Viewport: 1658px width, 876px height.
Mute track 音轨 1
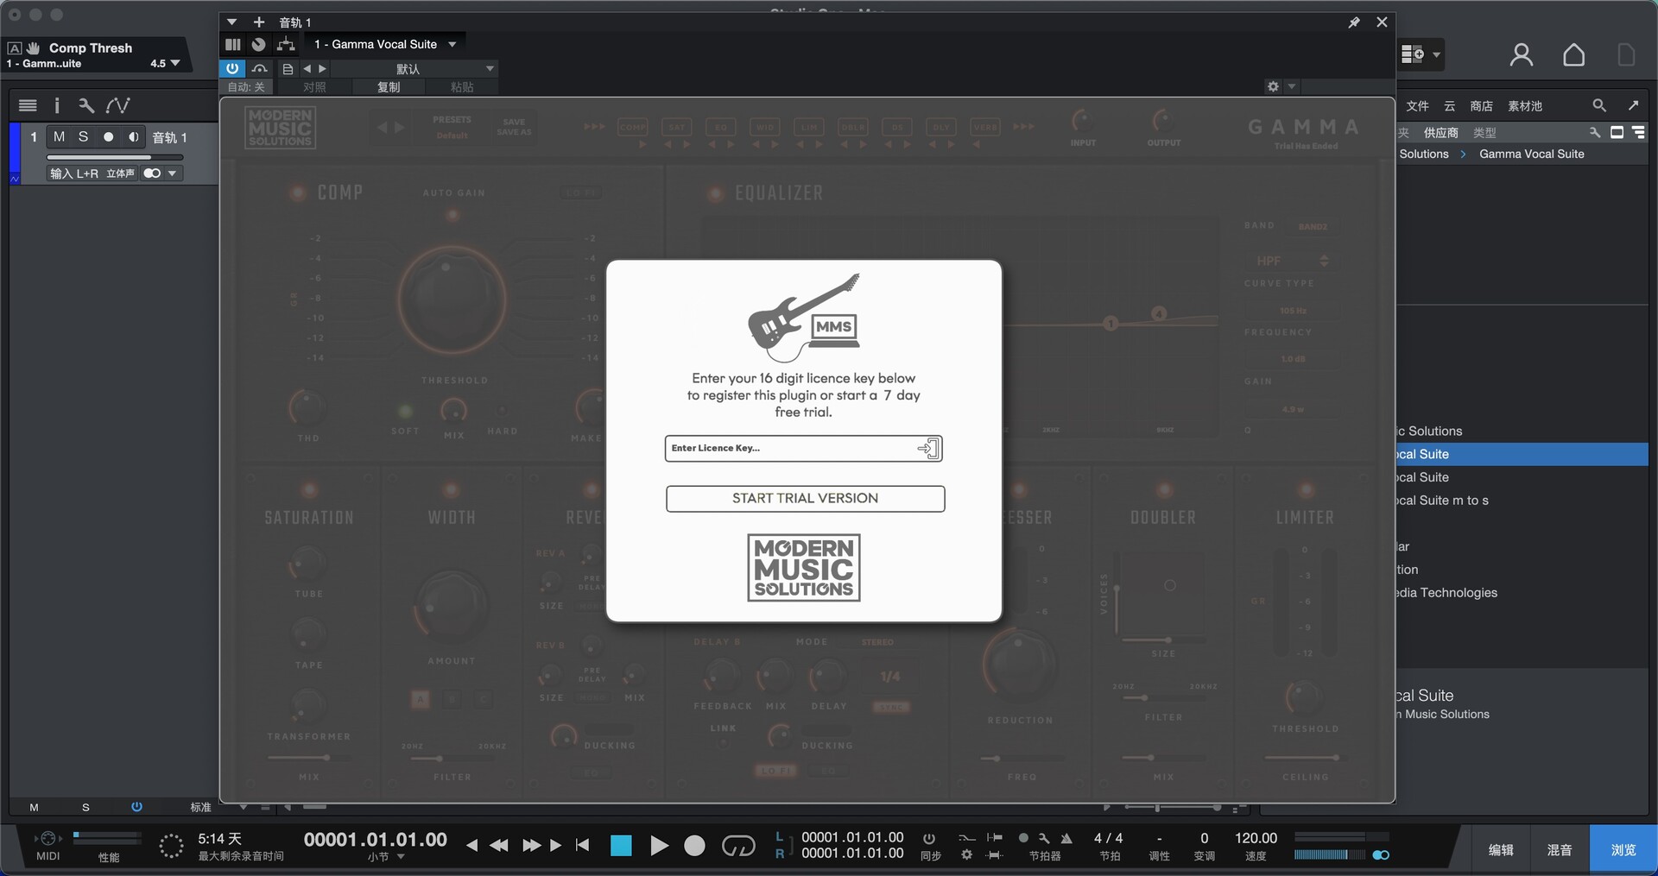(59, 136)
